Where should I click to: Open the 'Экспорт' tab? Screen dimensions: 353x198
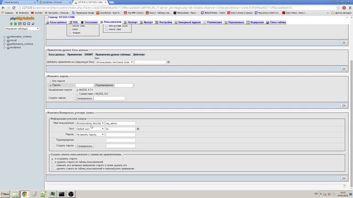coord(131,23)
